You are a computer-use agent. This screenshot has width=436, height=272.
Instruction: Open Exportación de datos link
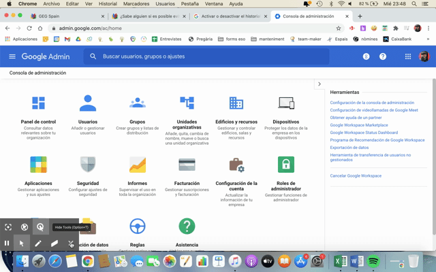pos(349,148)
